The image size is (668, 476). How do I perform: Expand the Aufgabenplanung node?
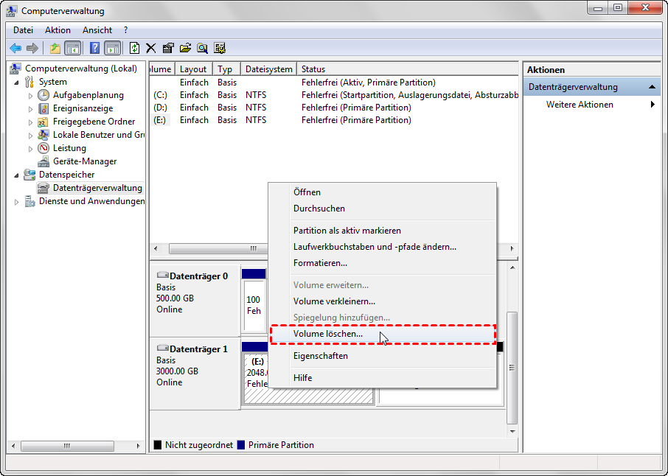[x=30, y=95]
